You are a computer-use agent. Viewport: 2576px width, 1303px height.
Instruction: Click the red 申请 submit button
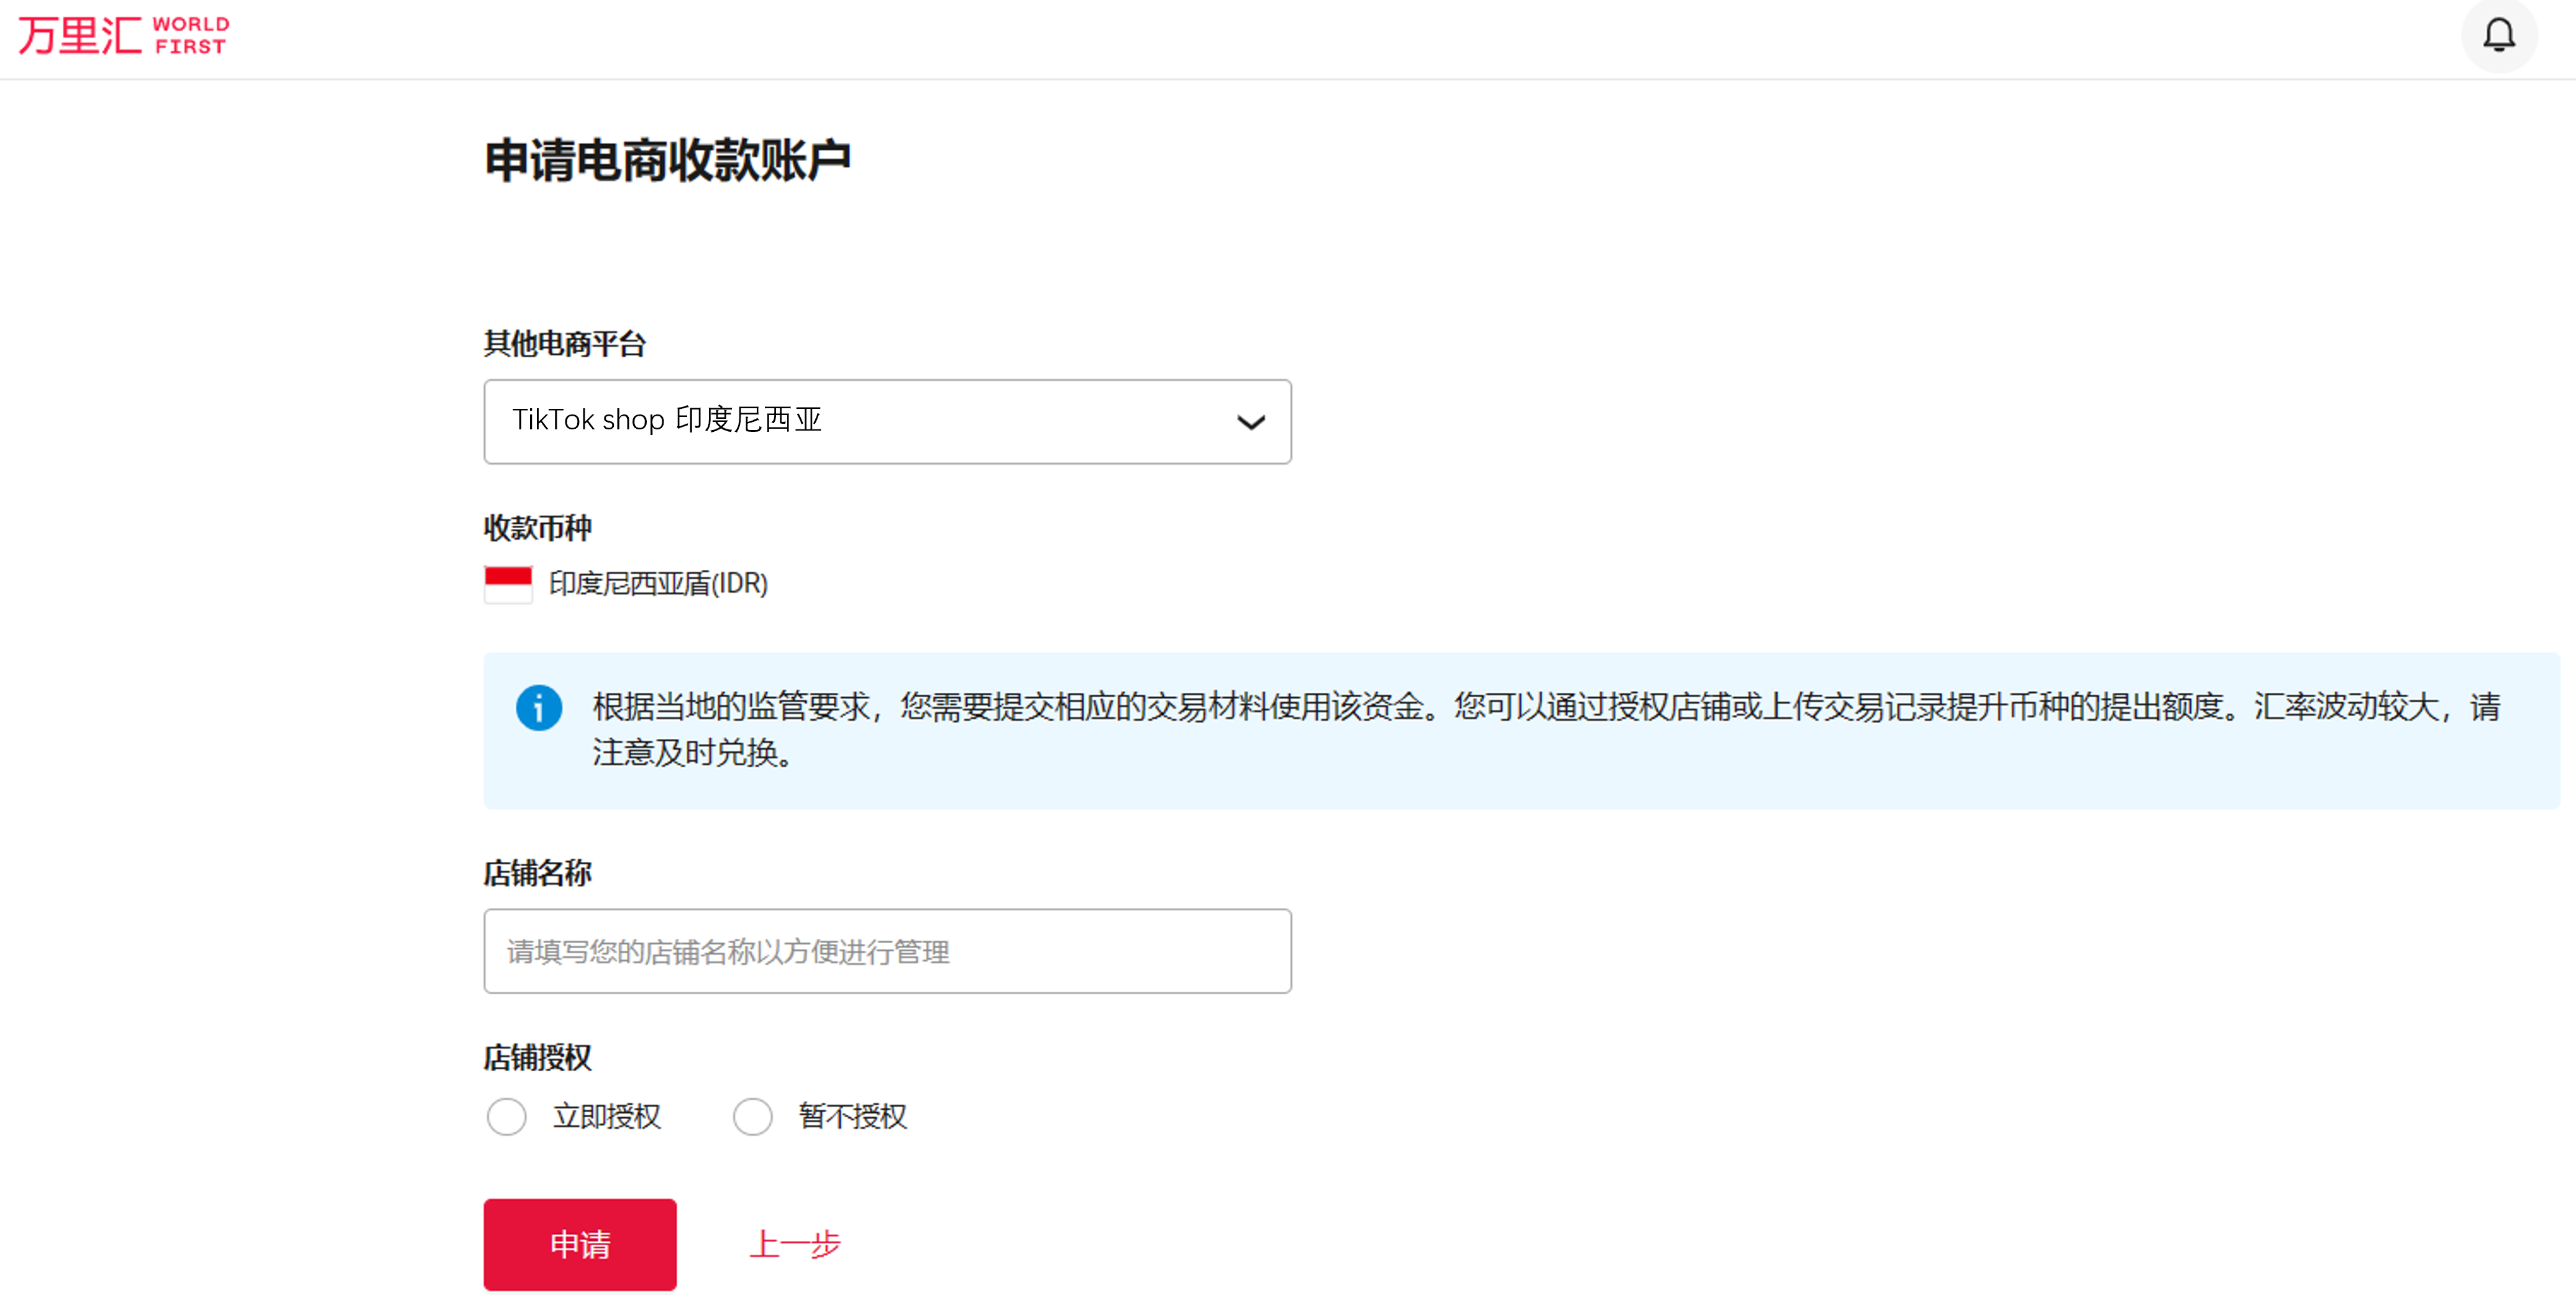click(x=580, y=1244)
